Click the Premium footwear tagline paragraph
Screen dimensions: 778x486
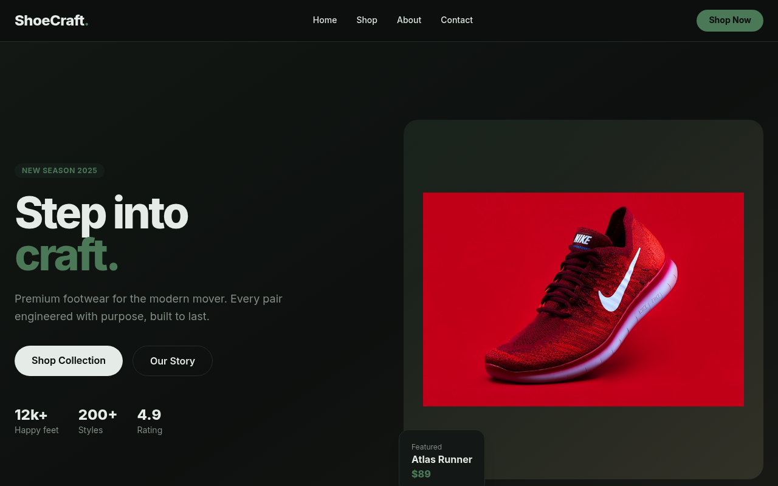(x=149, y=307)
